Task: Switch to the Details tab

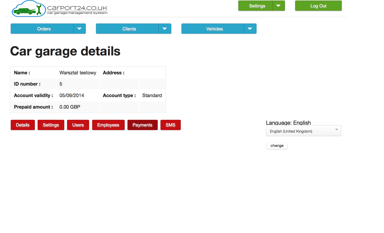Action: (x=23, y=125)
